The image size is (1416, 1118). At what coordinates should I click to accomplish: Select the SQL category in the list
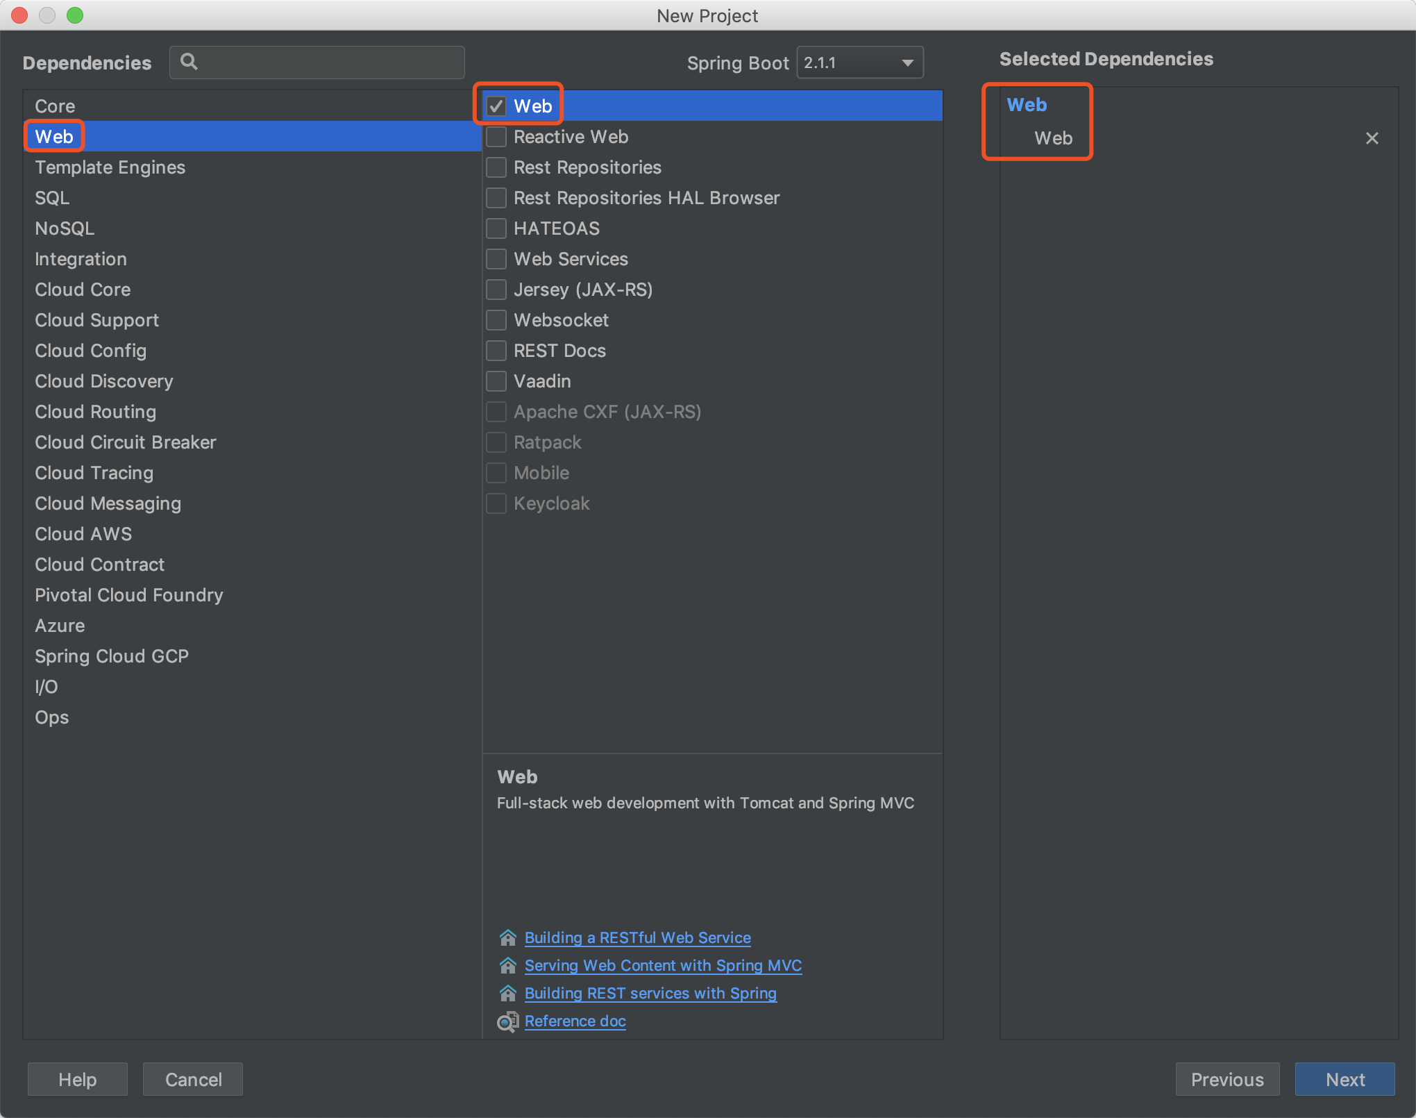pyautogui.click(x=52, y=198)
